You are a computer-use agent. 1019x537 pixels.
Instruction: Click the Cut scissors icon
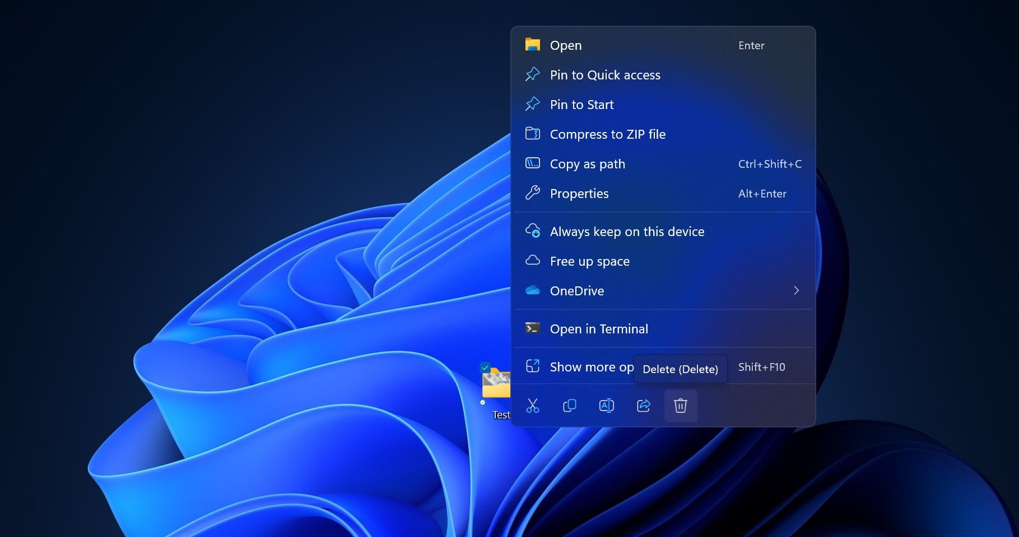pos(533,406)
